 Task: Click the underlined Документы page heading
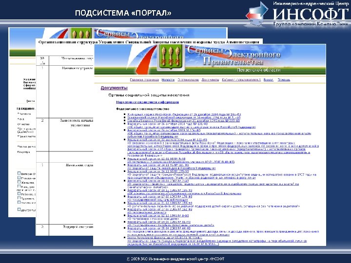click(114, 88)
